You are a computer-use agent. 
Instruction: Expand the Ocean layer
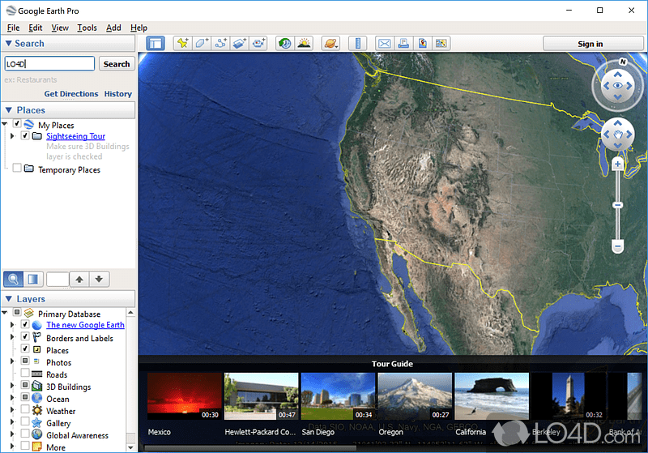(12, 398)
